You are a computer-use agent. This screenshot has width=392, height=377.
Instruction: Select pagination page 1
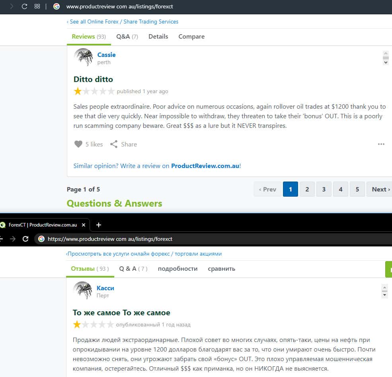click(x=291, y=189)
